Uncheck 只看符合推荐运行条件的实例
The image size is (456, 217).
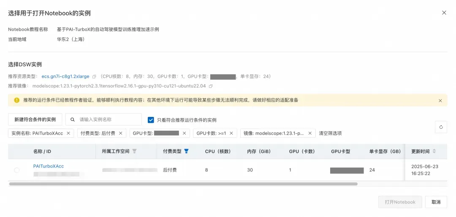[x=151, y=120]
